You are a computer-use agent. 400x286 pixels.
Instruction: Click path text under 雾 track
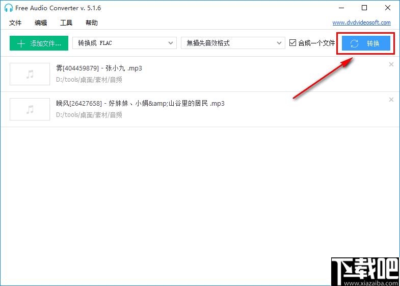(x=89, y=80)
